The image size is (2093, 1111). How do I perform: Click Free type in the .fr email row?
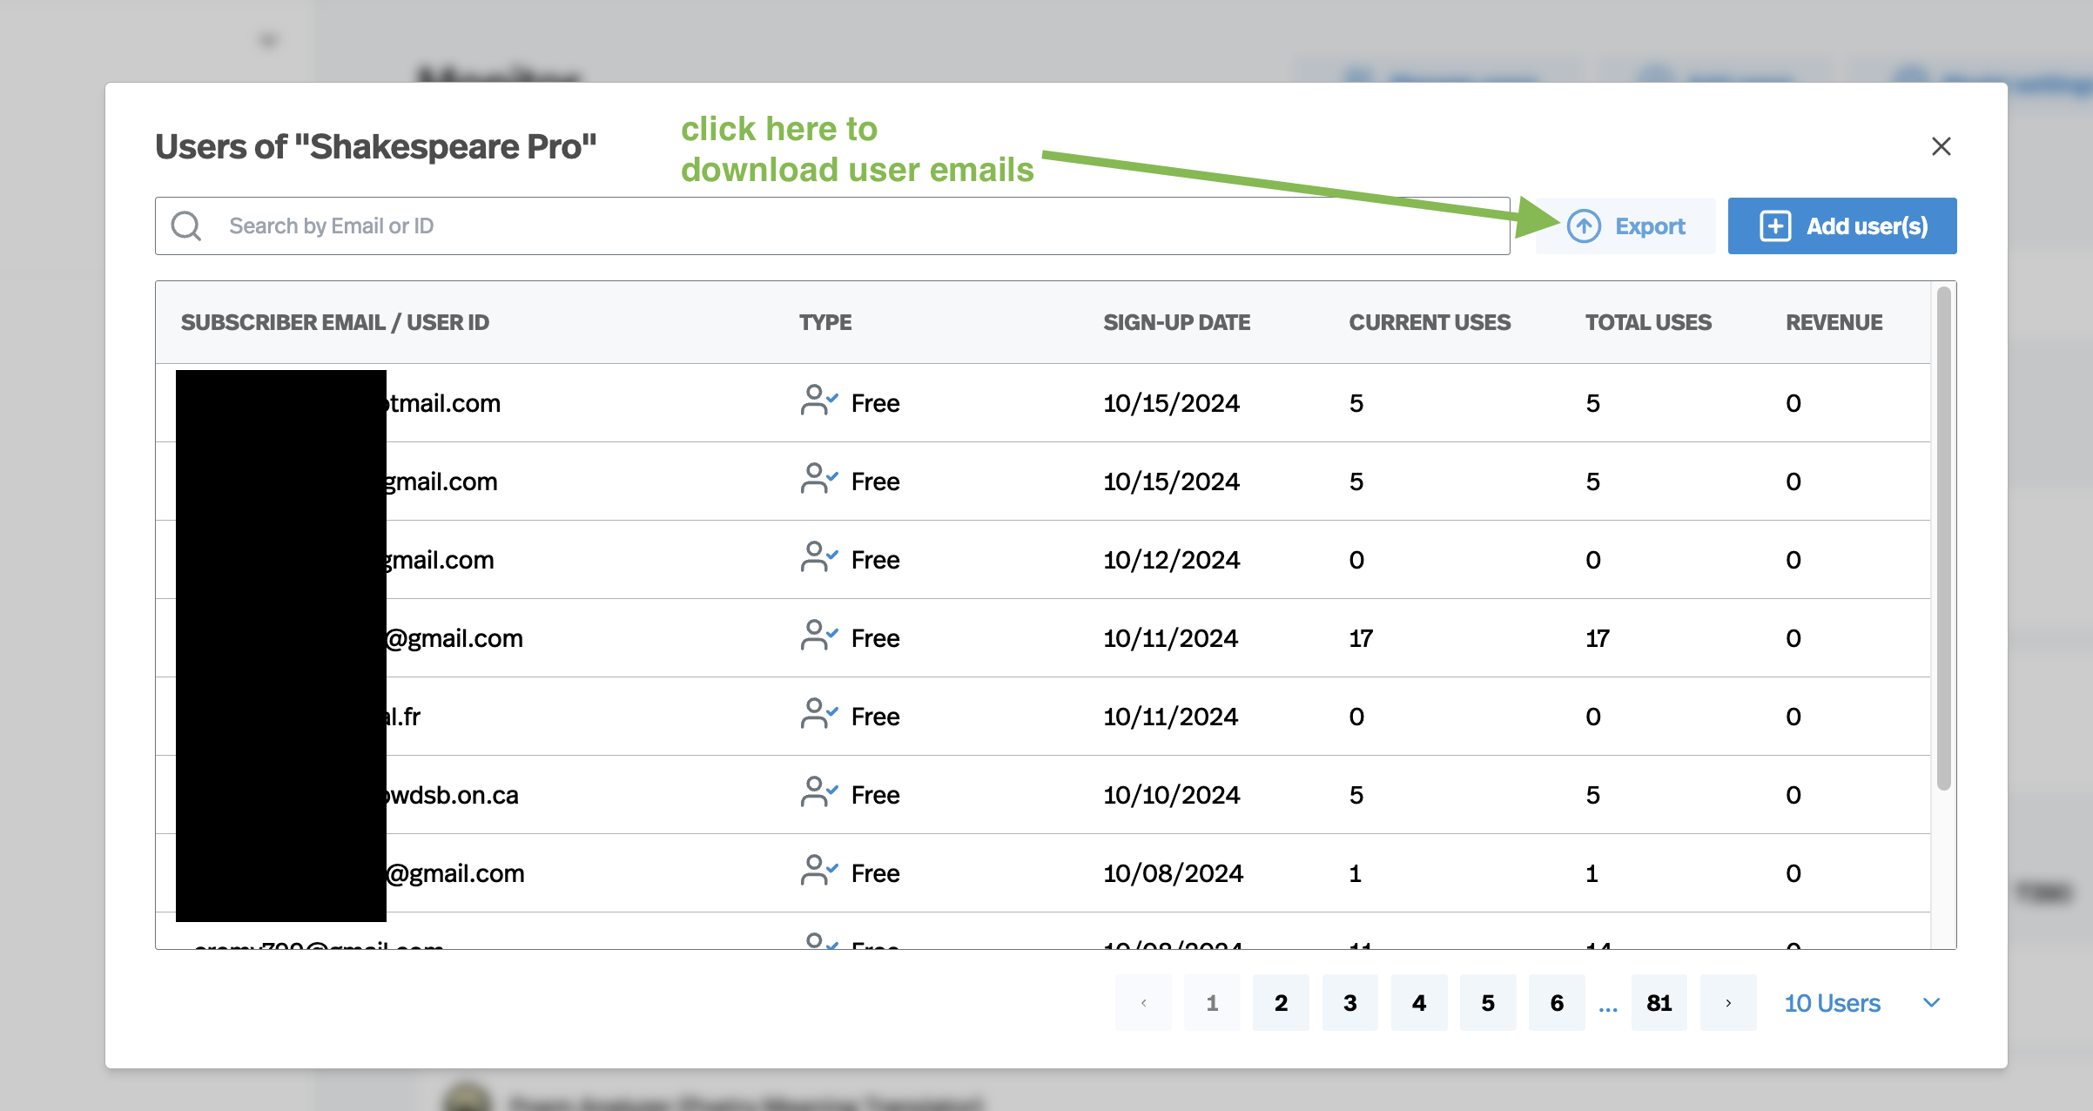pyautogui.click(x=875, y=717)
